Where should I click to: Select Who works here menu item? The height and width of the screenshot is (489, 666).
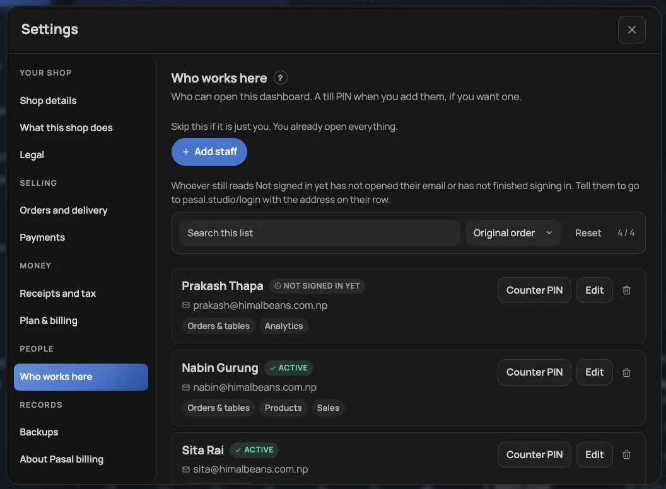click(x=81, y=377)
